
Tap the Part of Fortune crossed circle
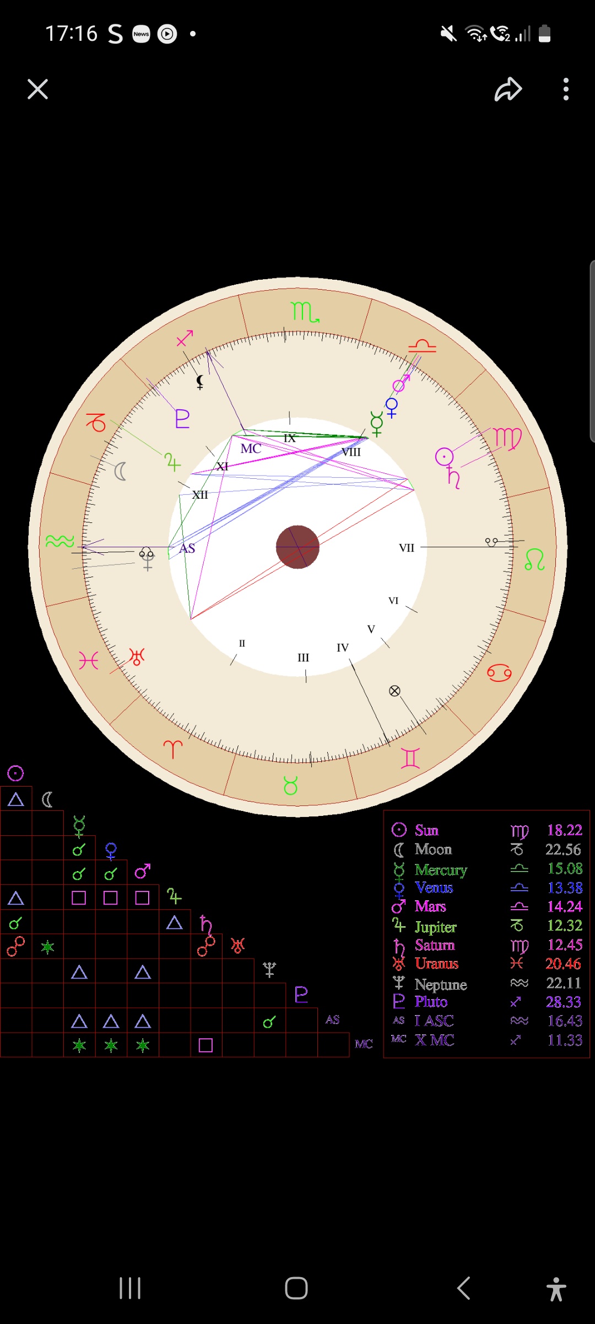click(394, 691)
